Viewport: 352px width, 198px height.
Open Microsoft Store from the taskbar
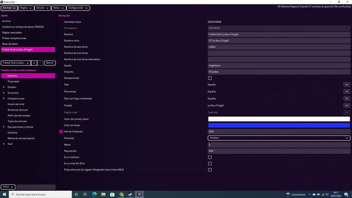click(x=112, y=194)
